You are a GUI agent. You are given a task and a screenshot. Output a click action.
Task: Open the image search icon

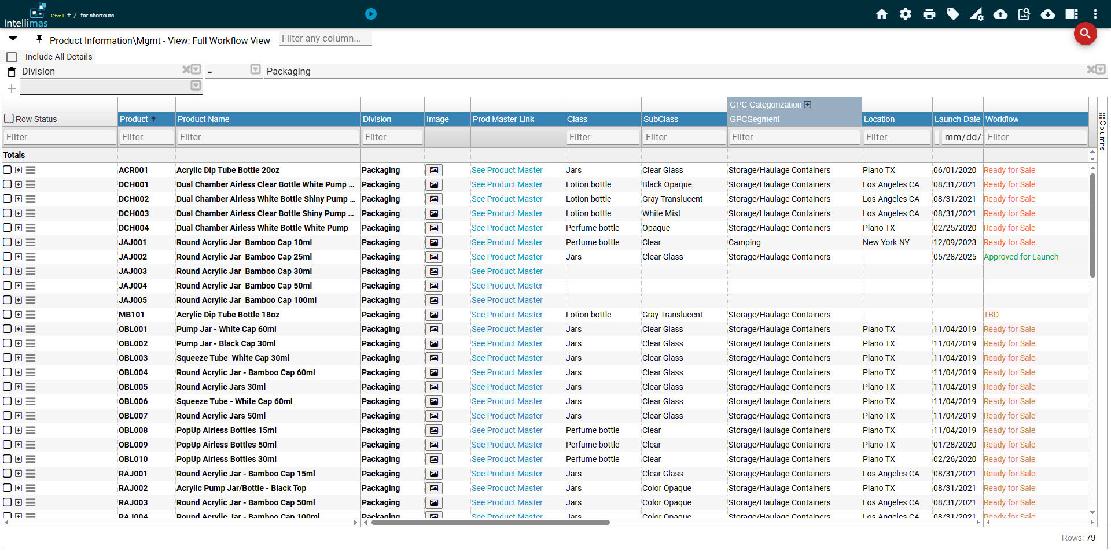coord(1024,14)
